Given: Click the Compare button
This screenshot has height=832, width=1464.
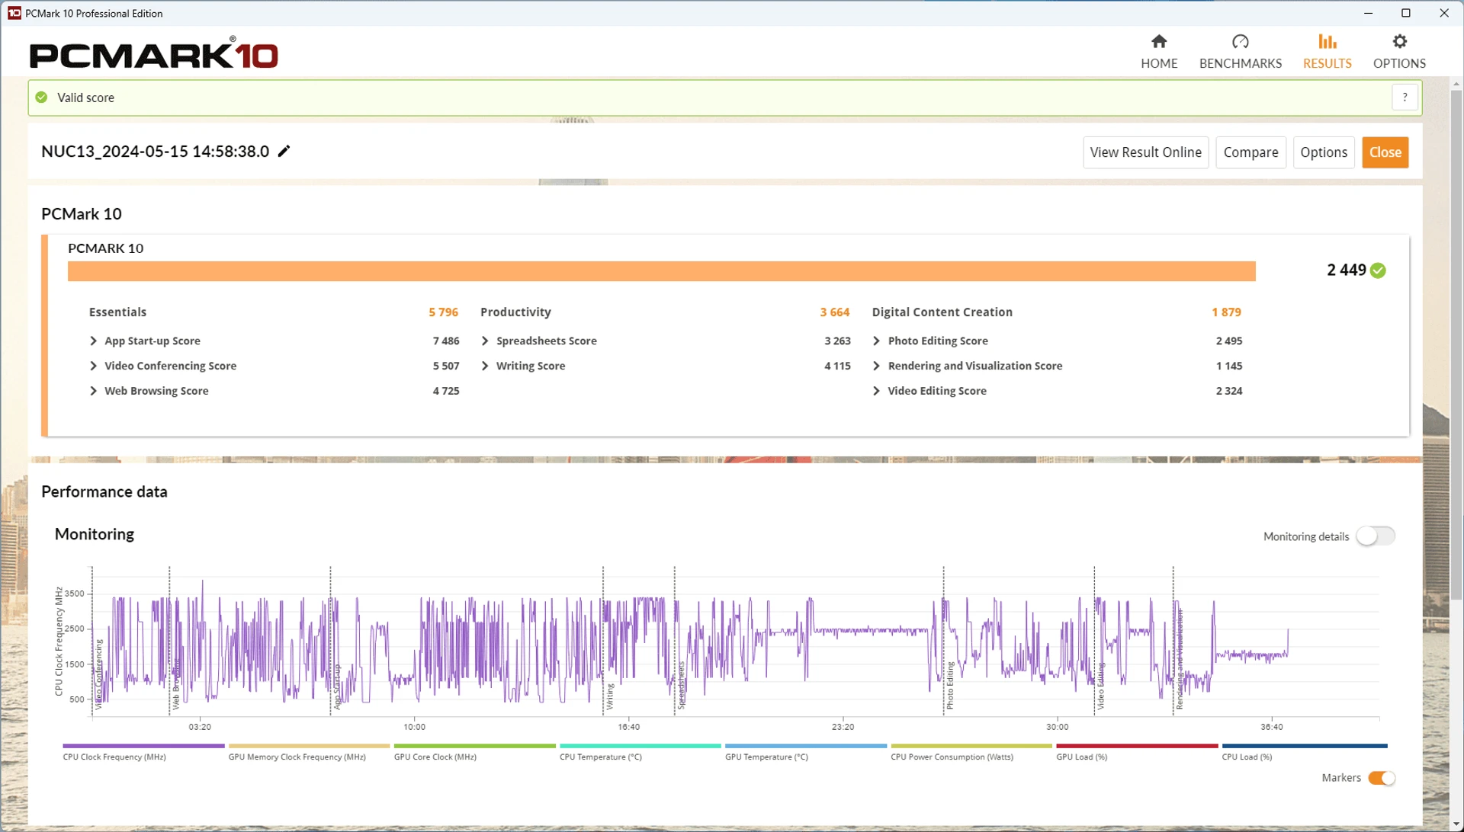Looking at the screenshot, I should (1250, 152).
